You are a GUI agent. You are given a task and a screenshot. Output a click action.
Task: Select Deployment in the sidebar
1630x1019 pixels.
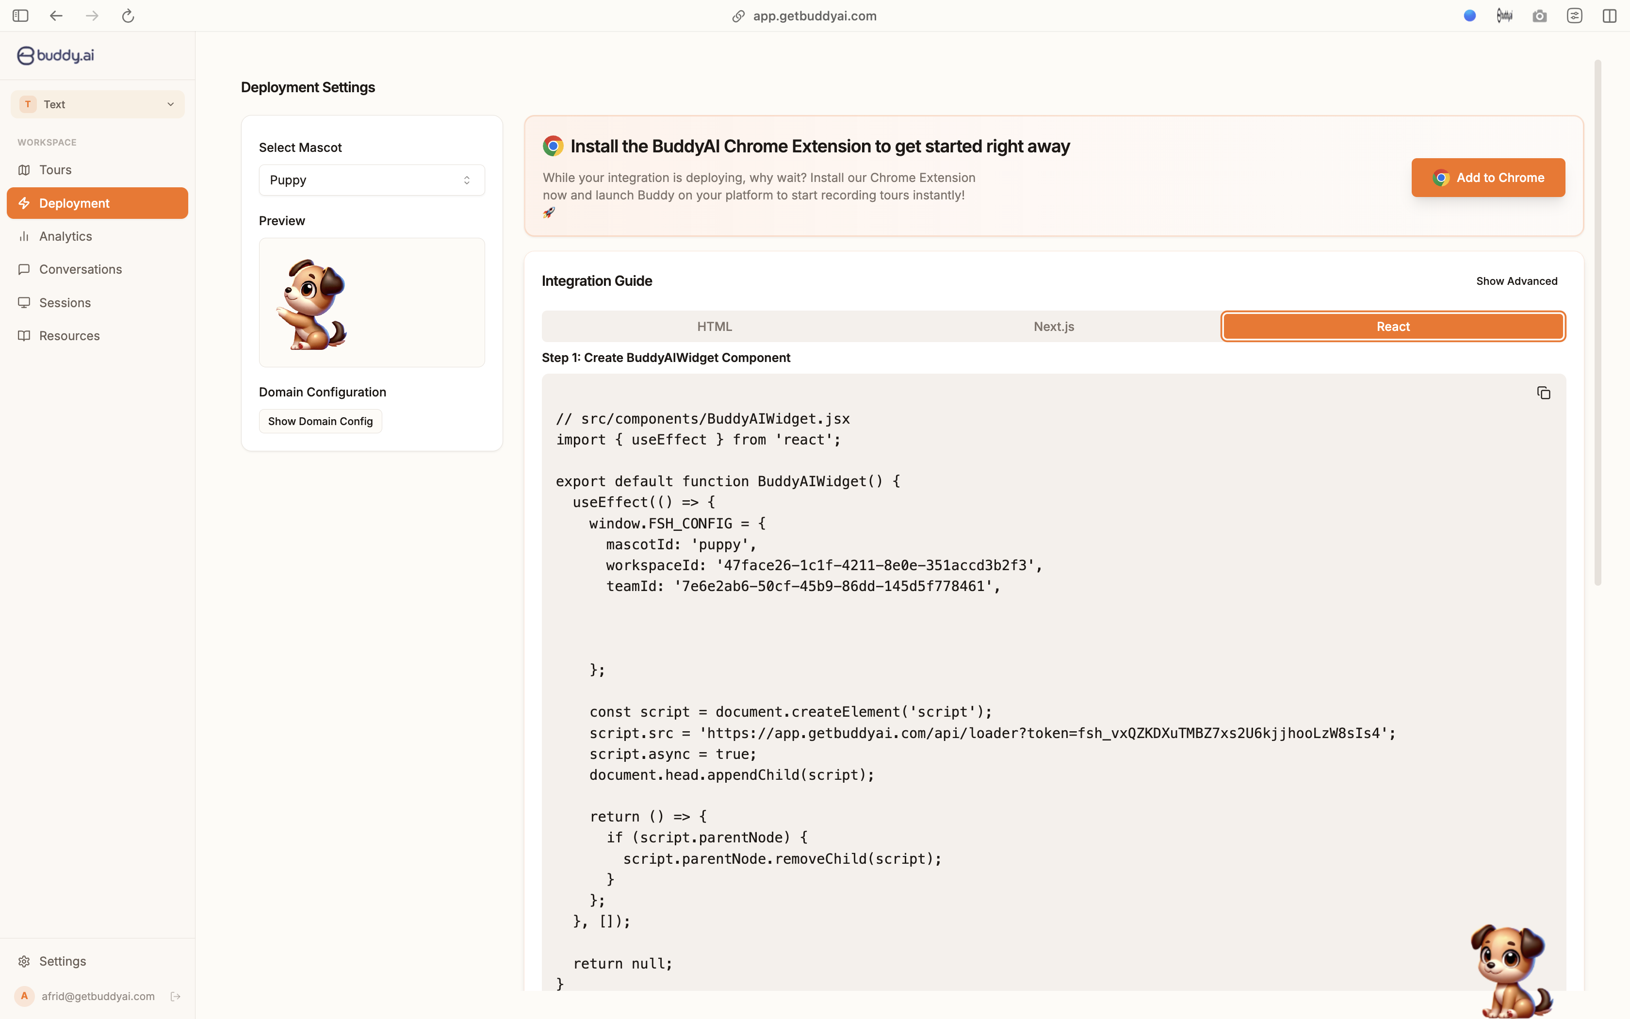98,203
